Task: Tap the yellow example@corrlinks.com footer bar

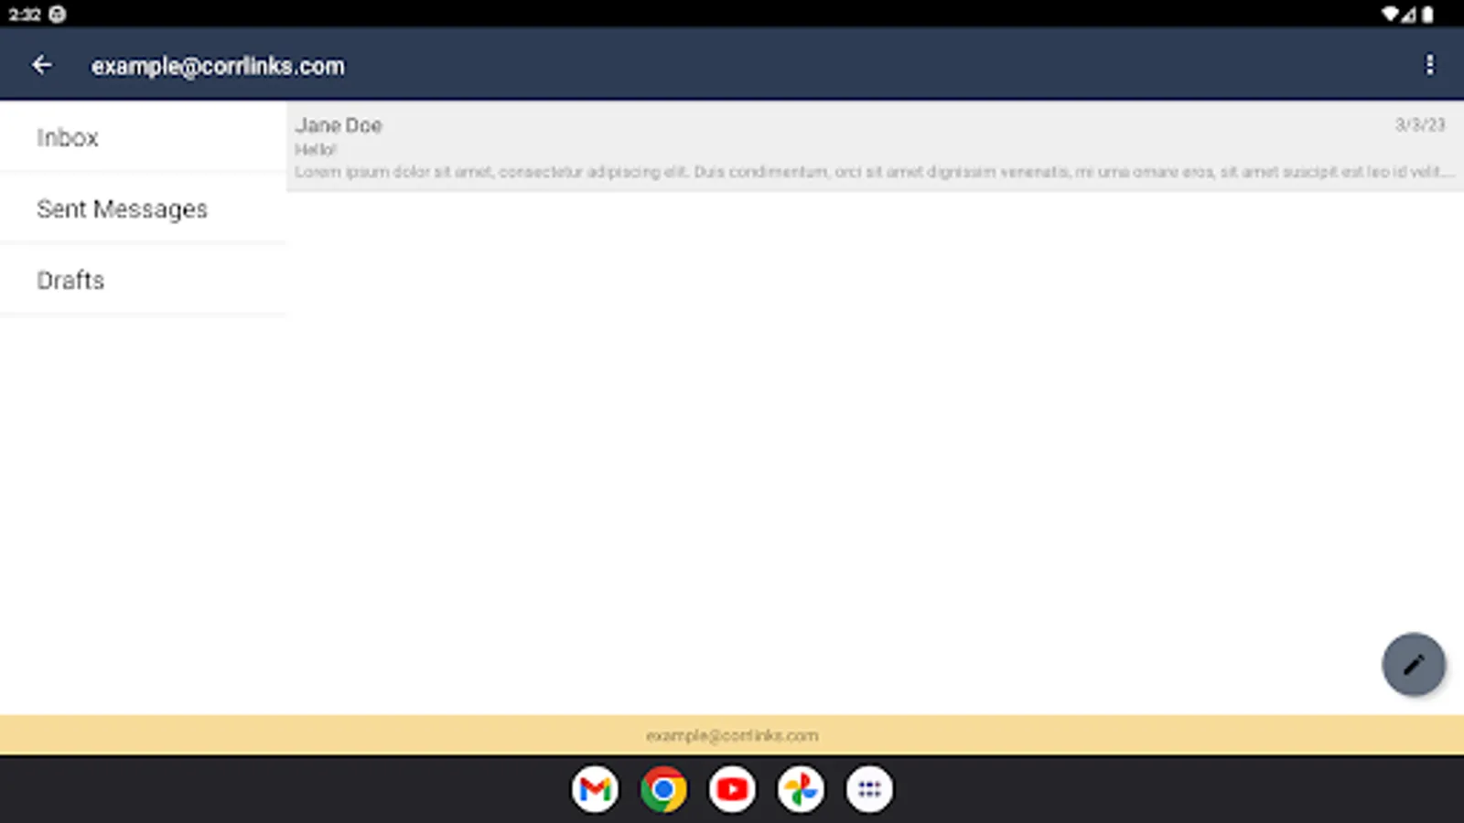Action: 732,735
